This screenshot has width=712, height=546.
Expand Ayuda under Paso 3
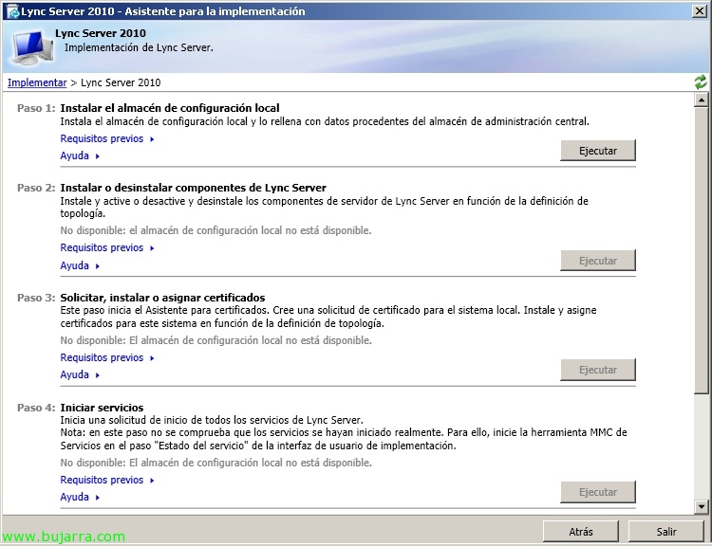80,374
